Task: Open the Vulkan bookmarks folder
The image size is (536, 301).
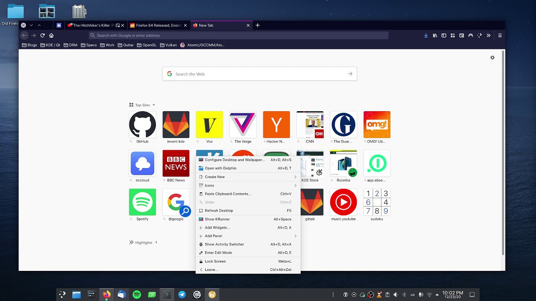Action: 168,45
